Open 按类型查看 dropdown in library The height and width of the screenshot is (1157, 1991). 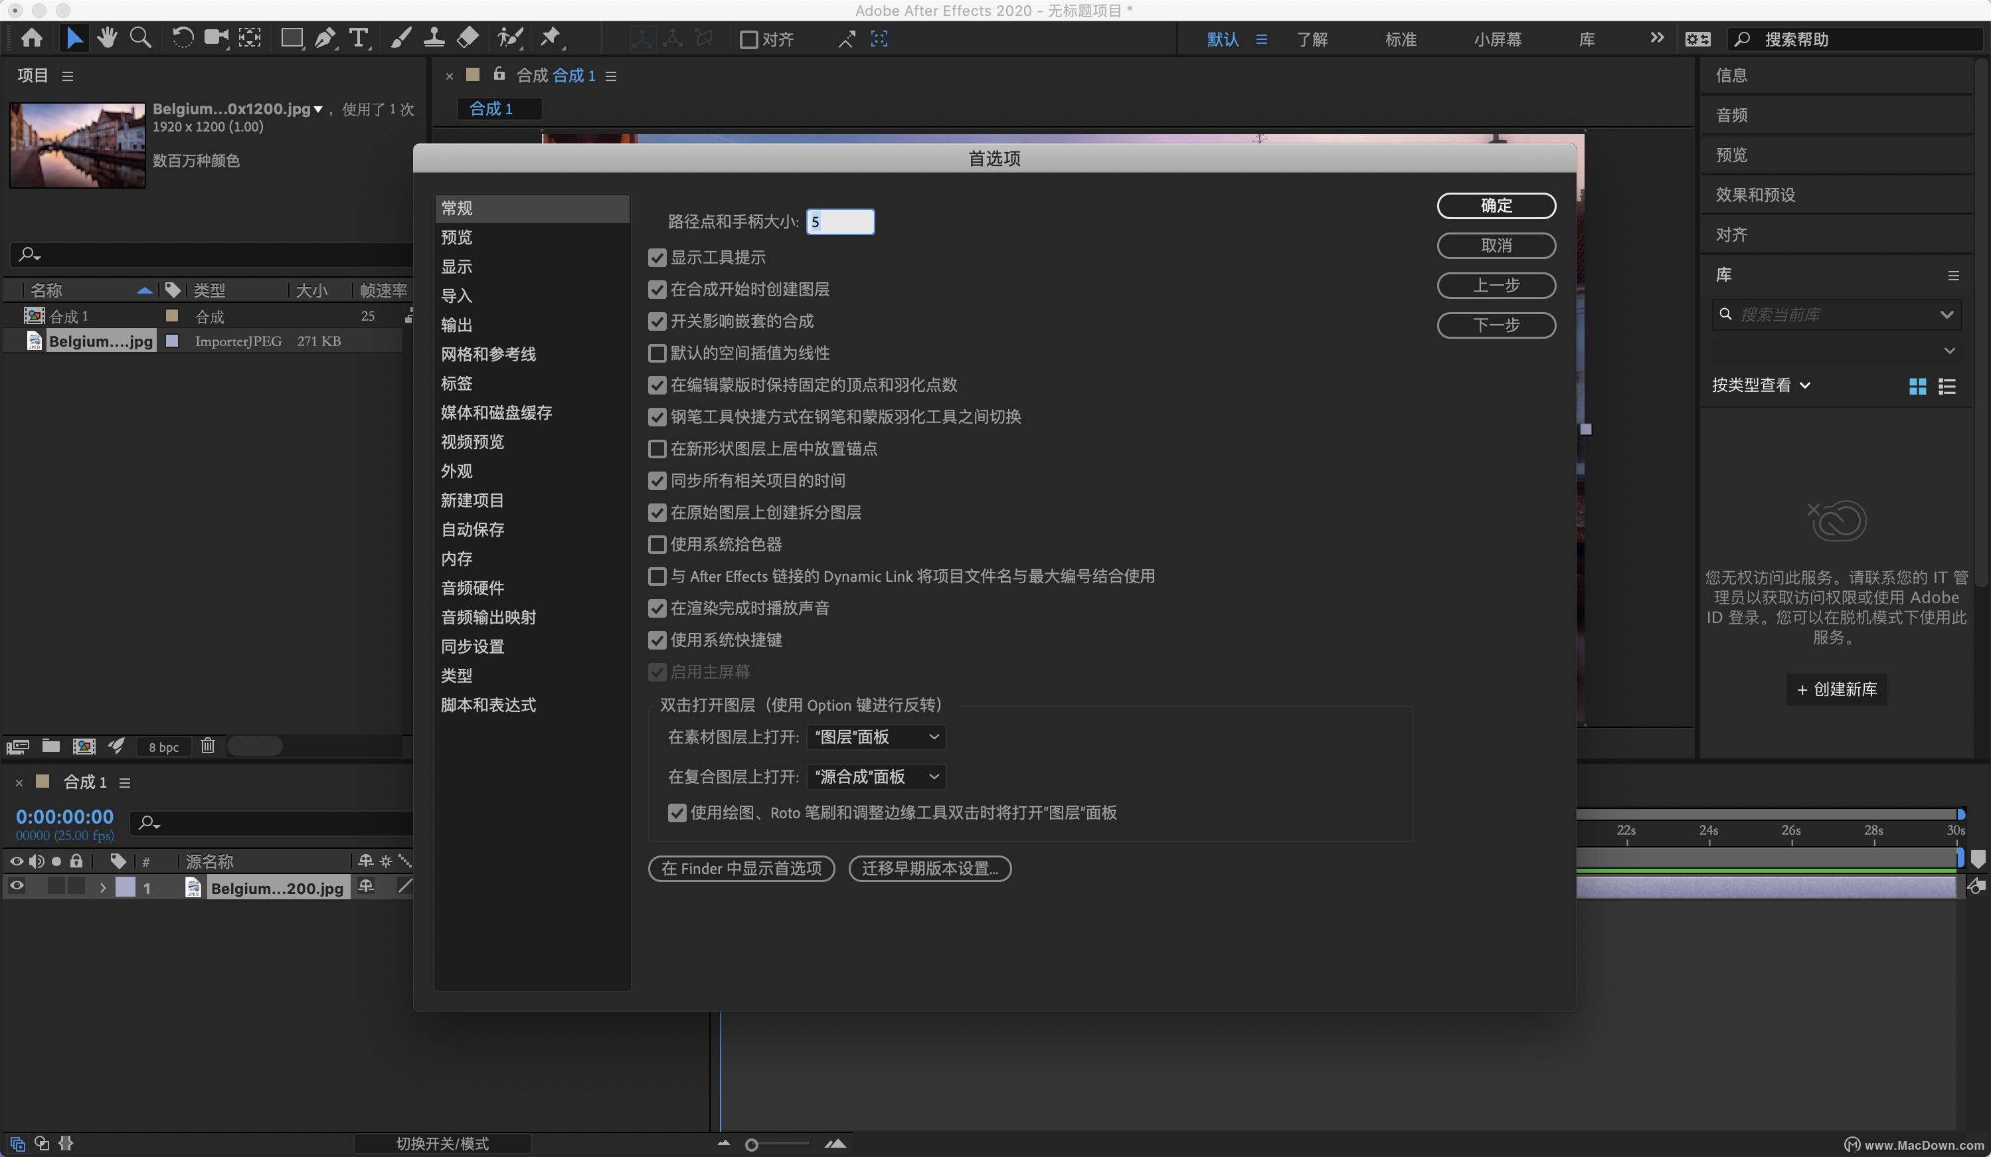pyautogui.click(x=1761, y=386)
